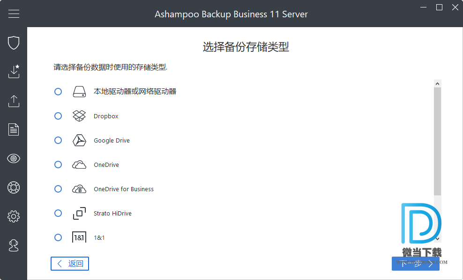Viewport: 463px width, 280px height.
Task: Select the 1&1 radio button
Action: click(58, 237)
